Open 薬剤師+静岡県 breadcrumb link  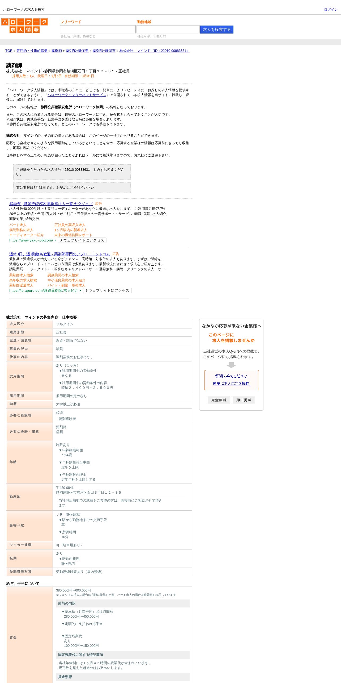pos(77,51)
